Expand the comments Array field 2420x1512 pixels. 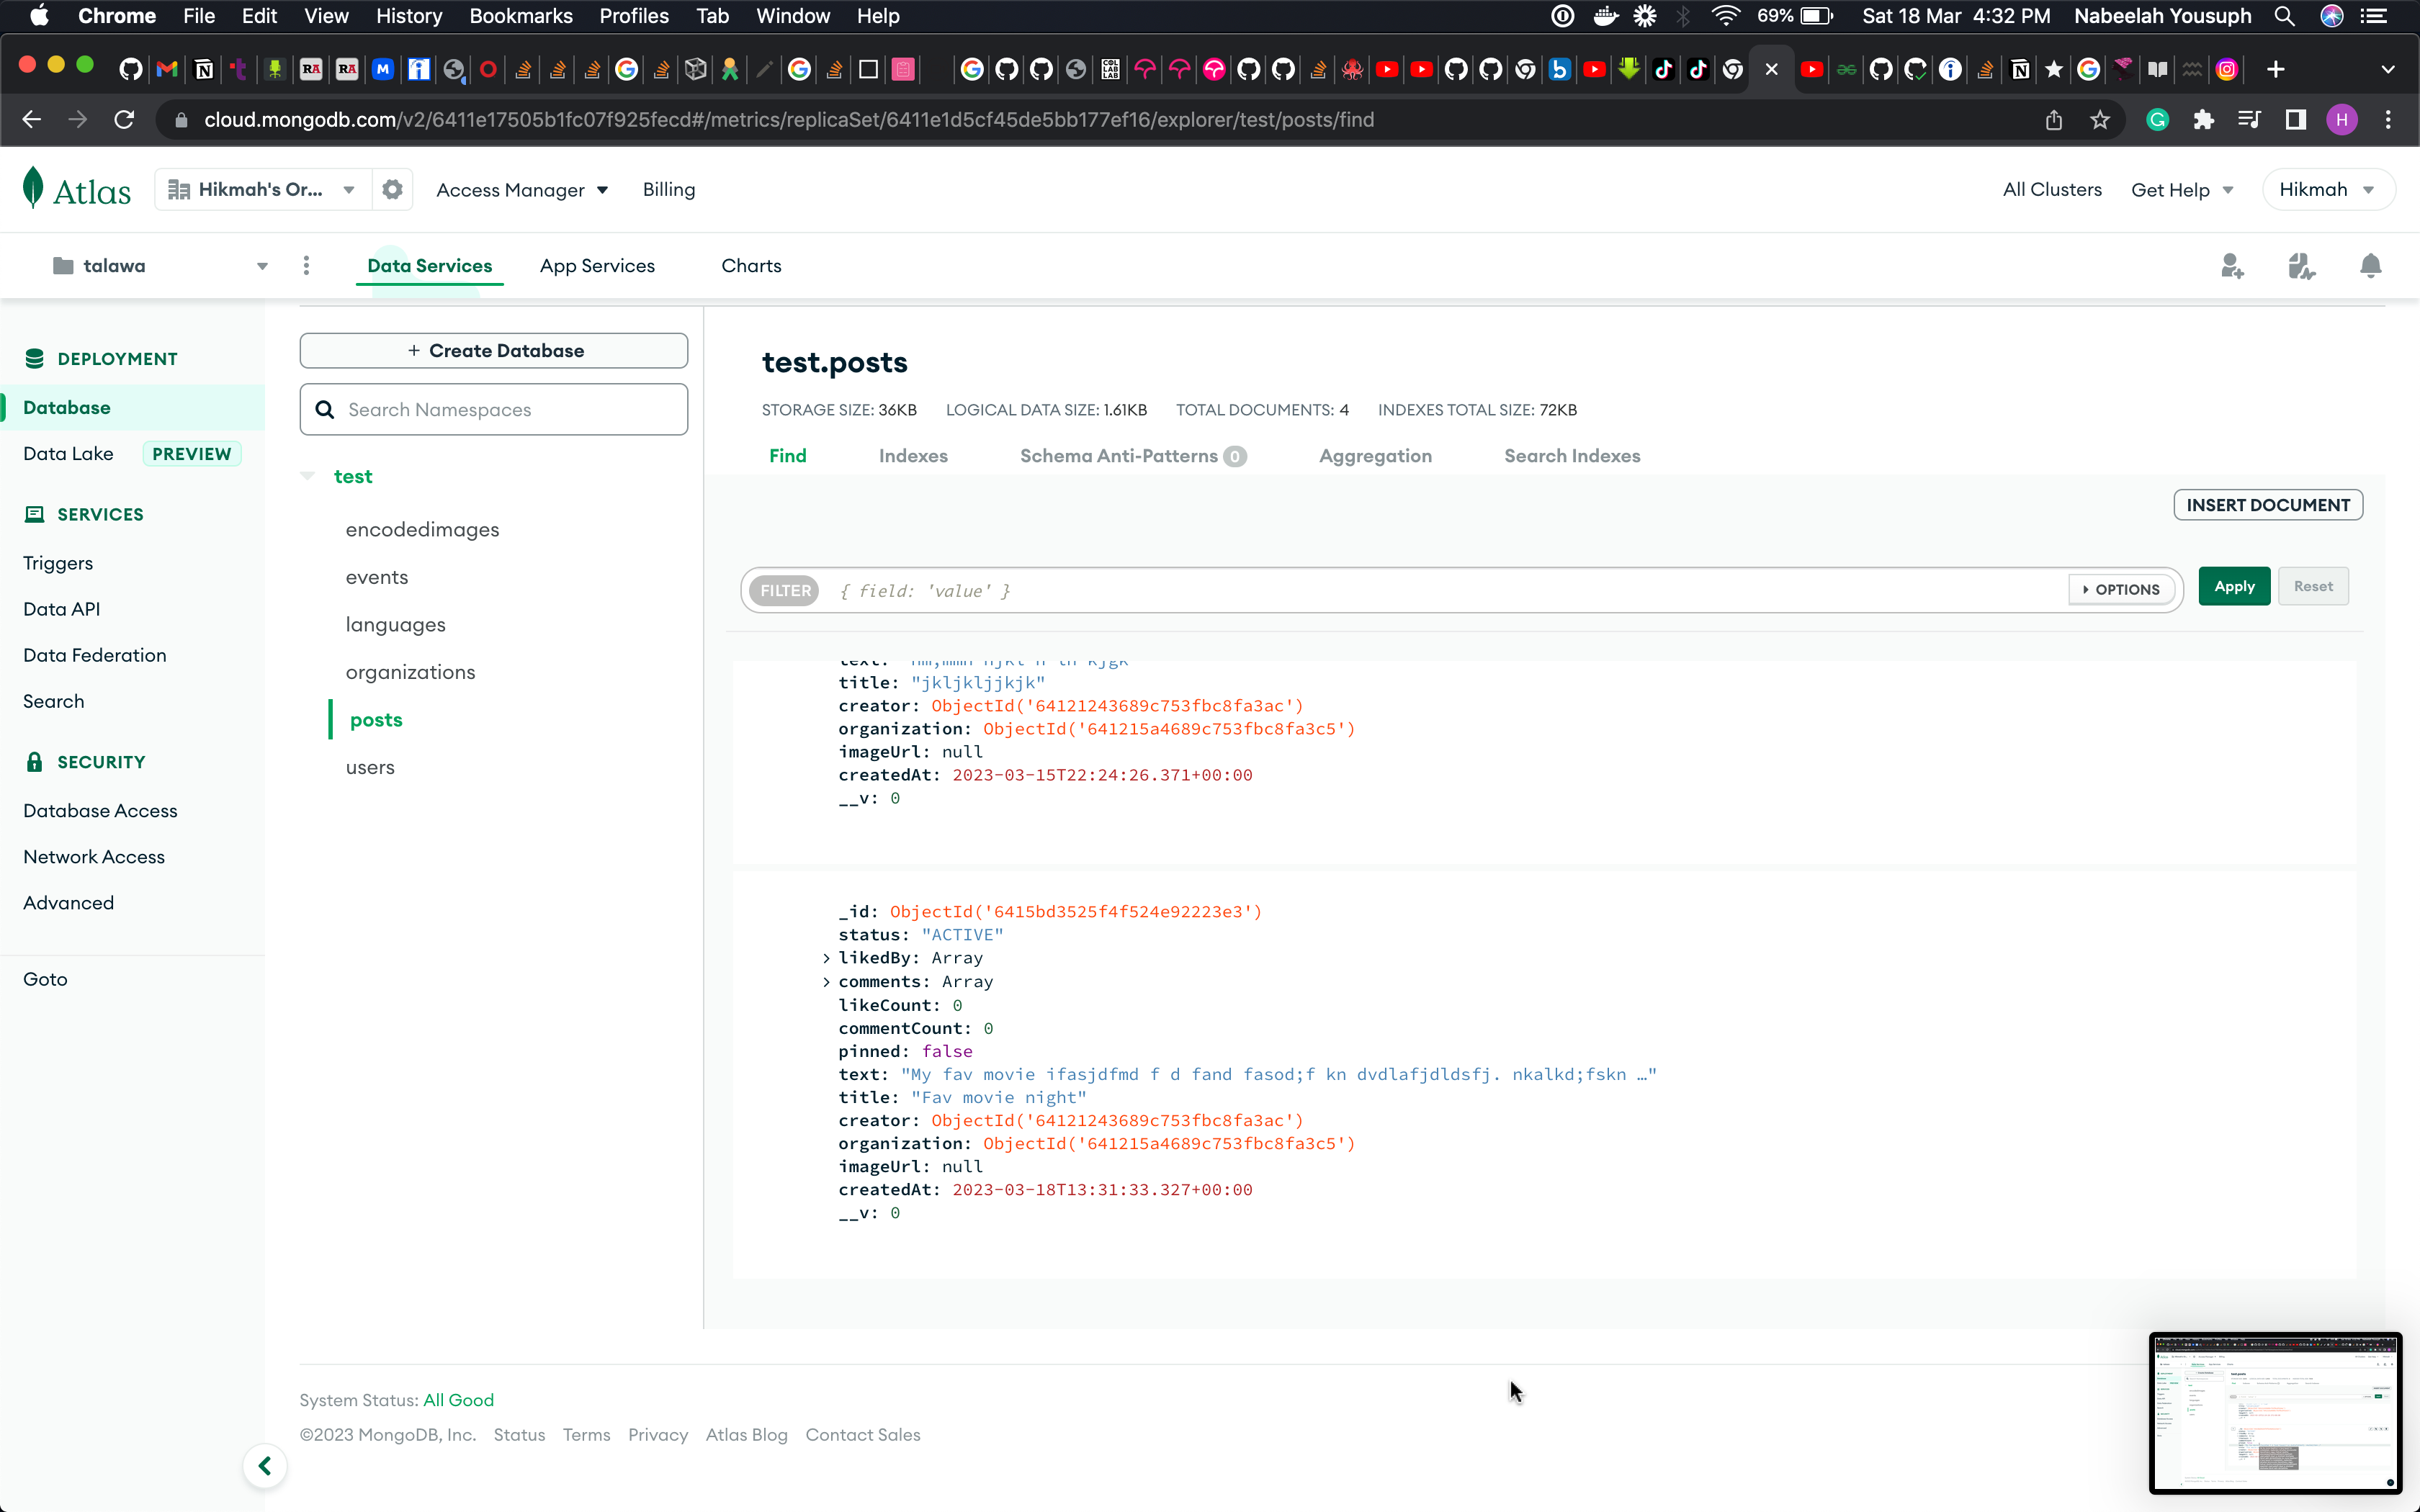(826, 981)
